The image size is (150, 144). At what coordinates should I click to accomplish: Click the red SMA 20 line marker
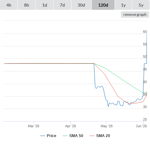pos(92,136)
